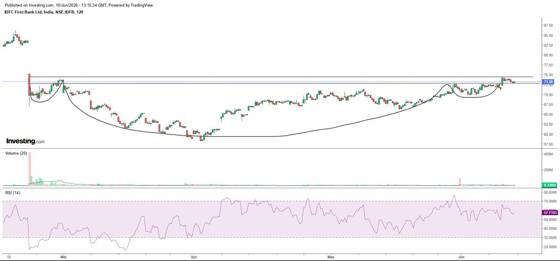The height and width of the screenshot is (261, 560).
Task: Click the 60.00 price axis label
Action: click(x=548, y=134)
